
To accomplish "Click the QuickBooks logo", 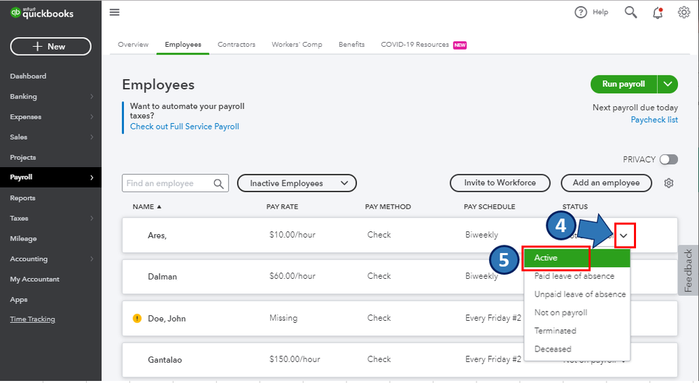I will pyautogui.click(x=42, y=13).
